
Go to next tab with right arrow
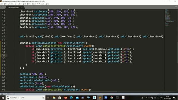click(x=3, y=7)
